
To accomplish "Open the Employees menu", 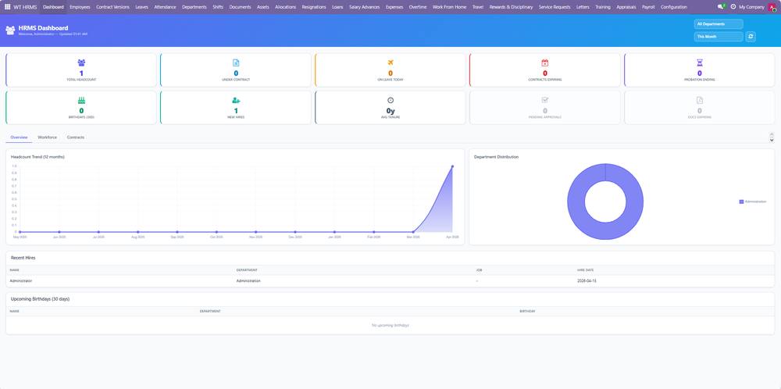I will [80, 7].
